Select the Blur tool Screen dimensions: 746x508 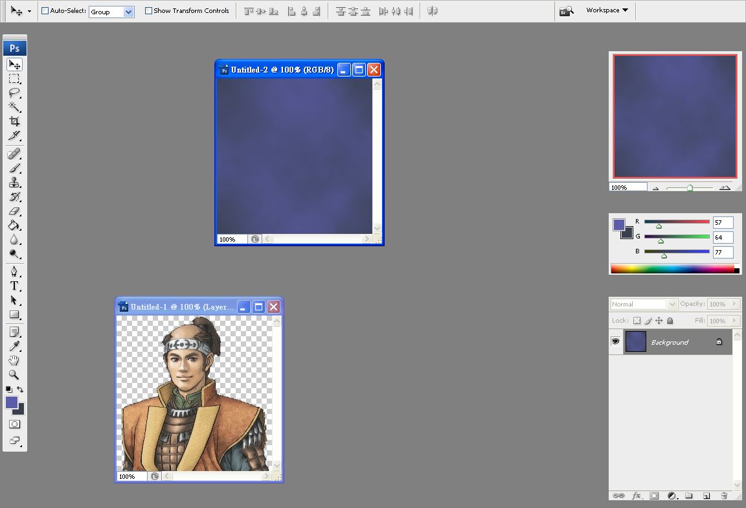14,240
